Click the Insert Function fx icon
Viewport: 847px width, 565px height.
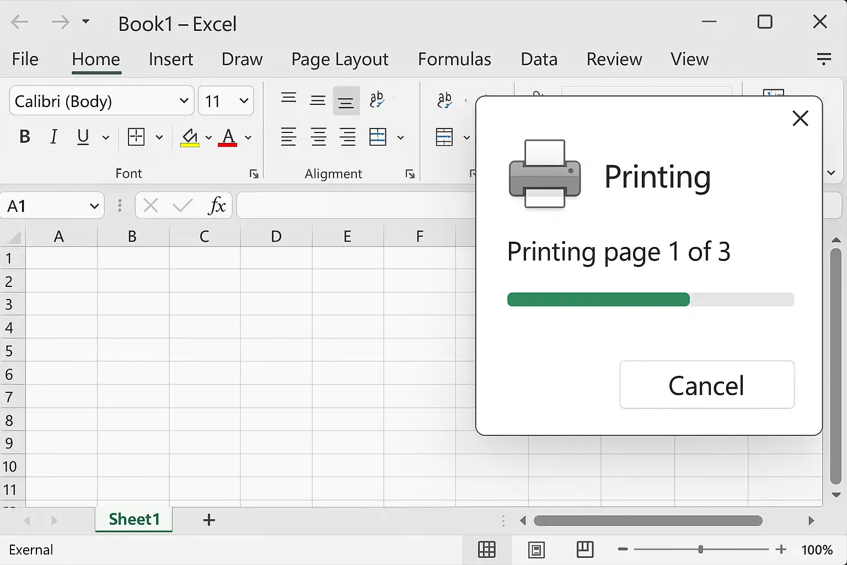pyautogui.click(x=217, y=206)
